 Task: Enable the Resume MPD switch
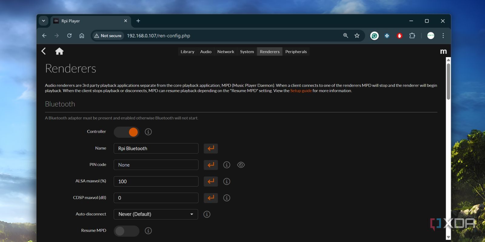tap(126, 231)
